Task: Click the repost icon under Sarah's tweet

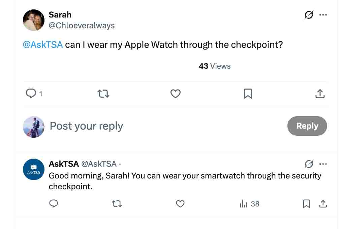Action: pyautogui.click(x=103, y=94)
